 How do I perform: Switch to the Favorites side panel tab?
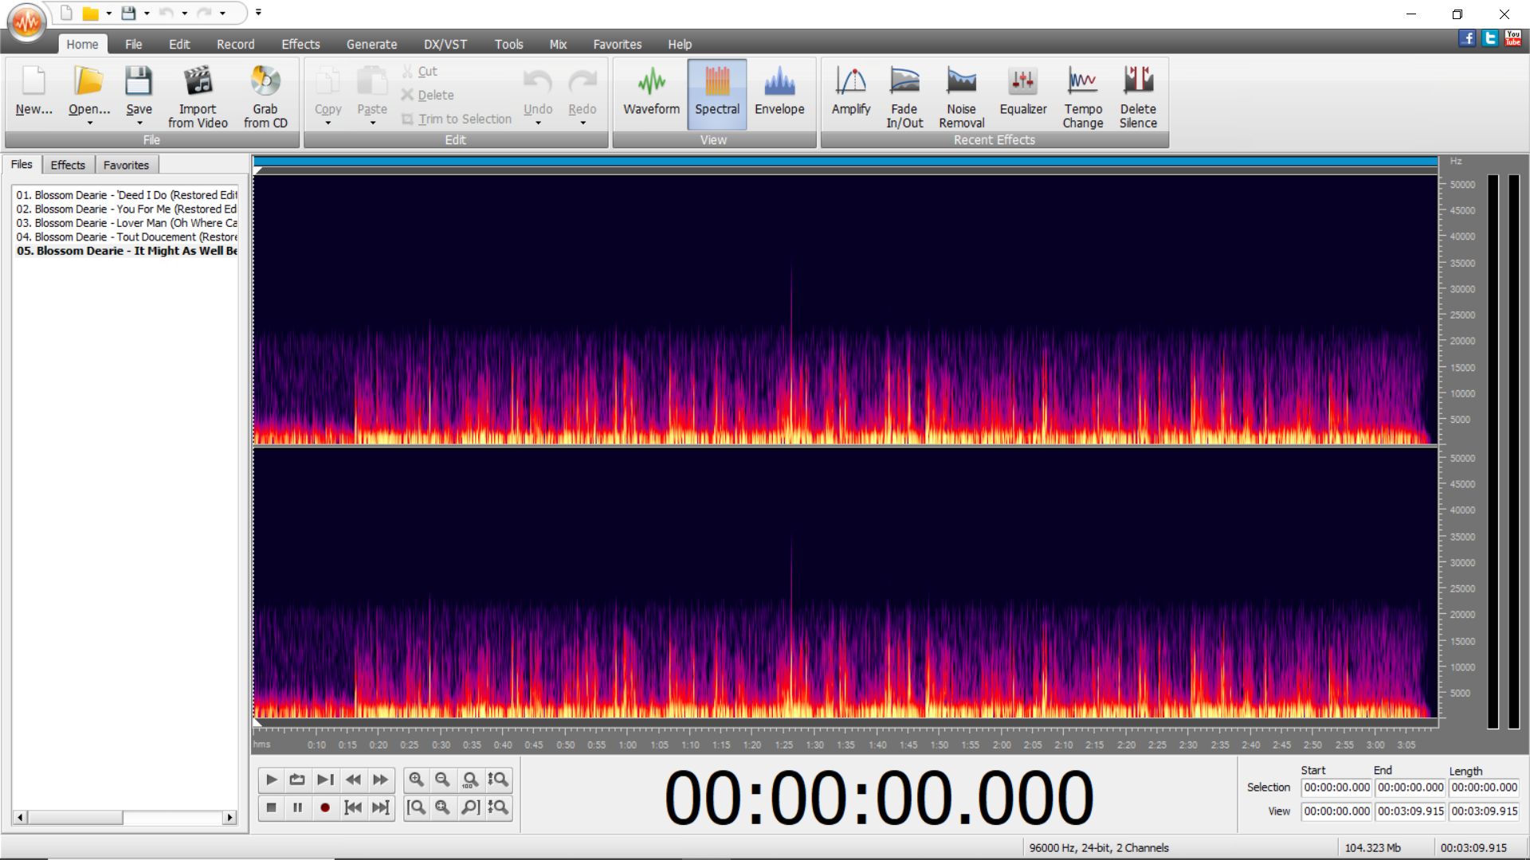pyautogui.click(x=126, y=165)
